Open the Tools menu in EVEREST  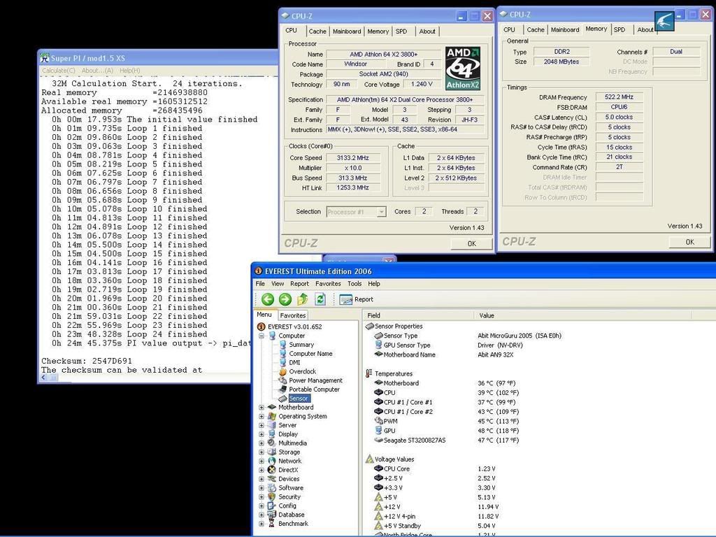point(355,284)
